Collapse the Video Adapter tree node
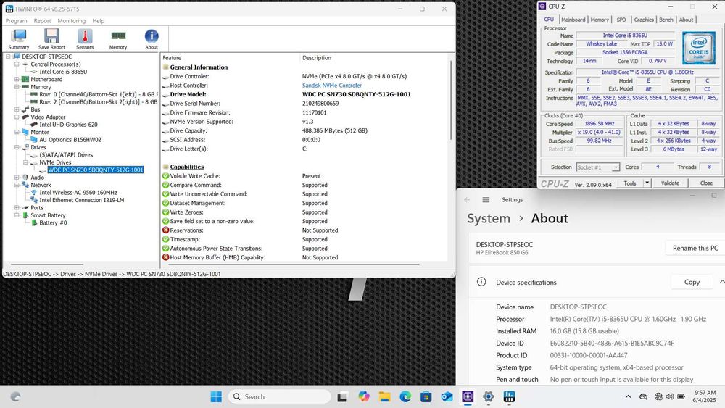 click(17, 117)
